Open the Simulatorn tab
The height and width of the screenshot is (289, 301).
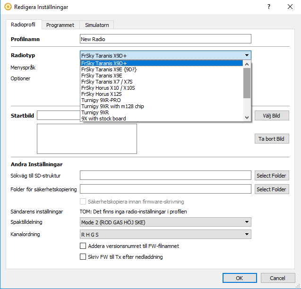96,25
